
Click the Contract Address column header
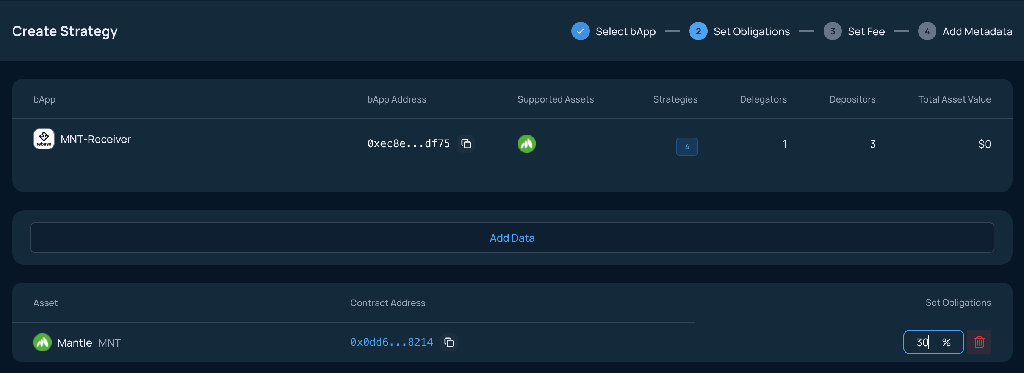(388, 303)
